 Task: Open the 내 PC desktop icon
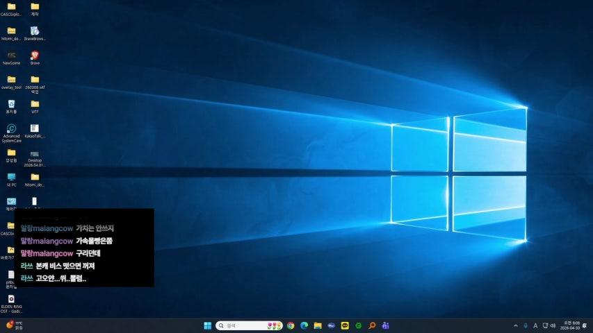(x=11, y=178)
